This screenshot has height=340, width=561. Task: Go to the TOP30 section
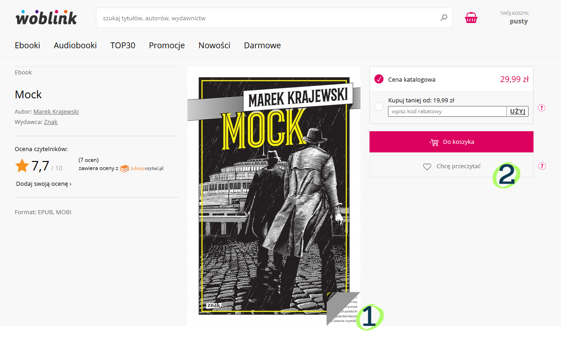pyautogui.click(x=123, y=45)
